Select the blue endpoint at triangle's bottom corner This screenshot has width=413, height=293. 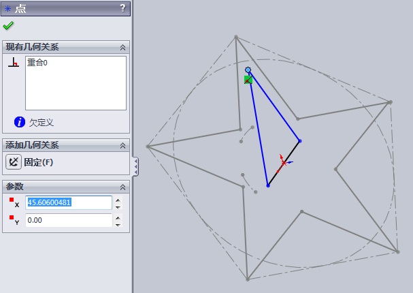pyautogui.click(x=268, y=185)
